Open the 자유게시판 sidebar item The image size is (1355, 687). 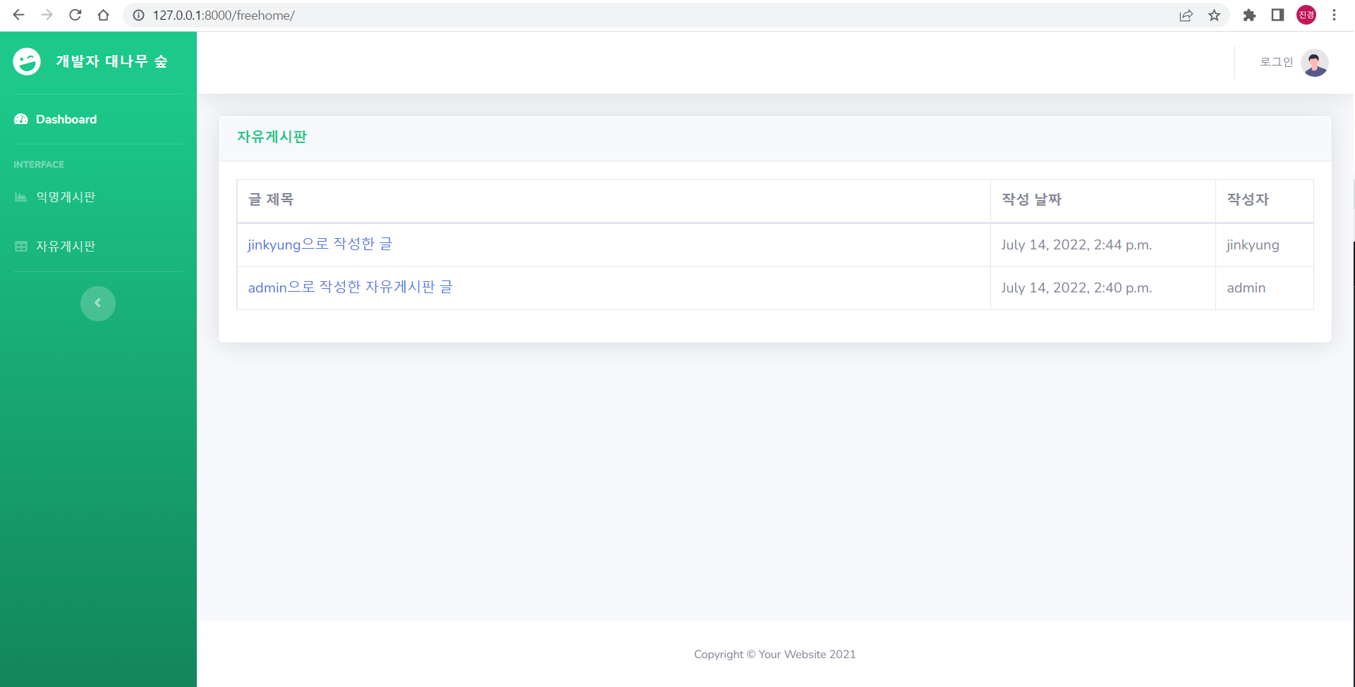tap(66, 247)
